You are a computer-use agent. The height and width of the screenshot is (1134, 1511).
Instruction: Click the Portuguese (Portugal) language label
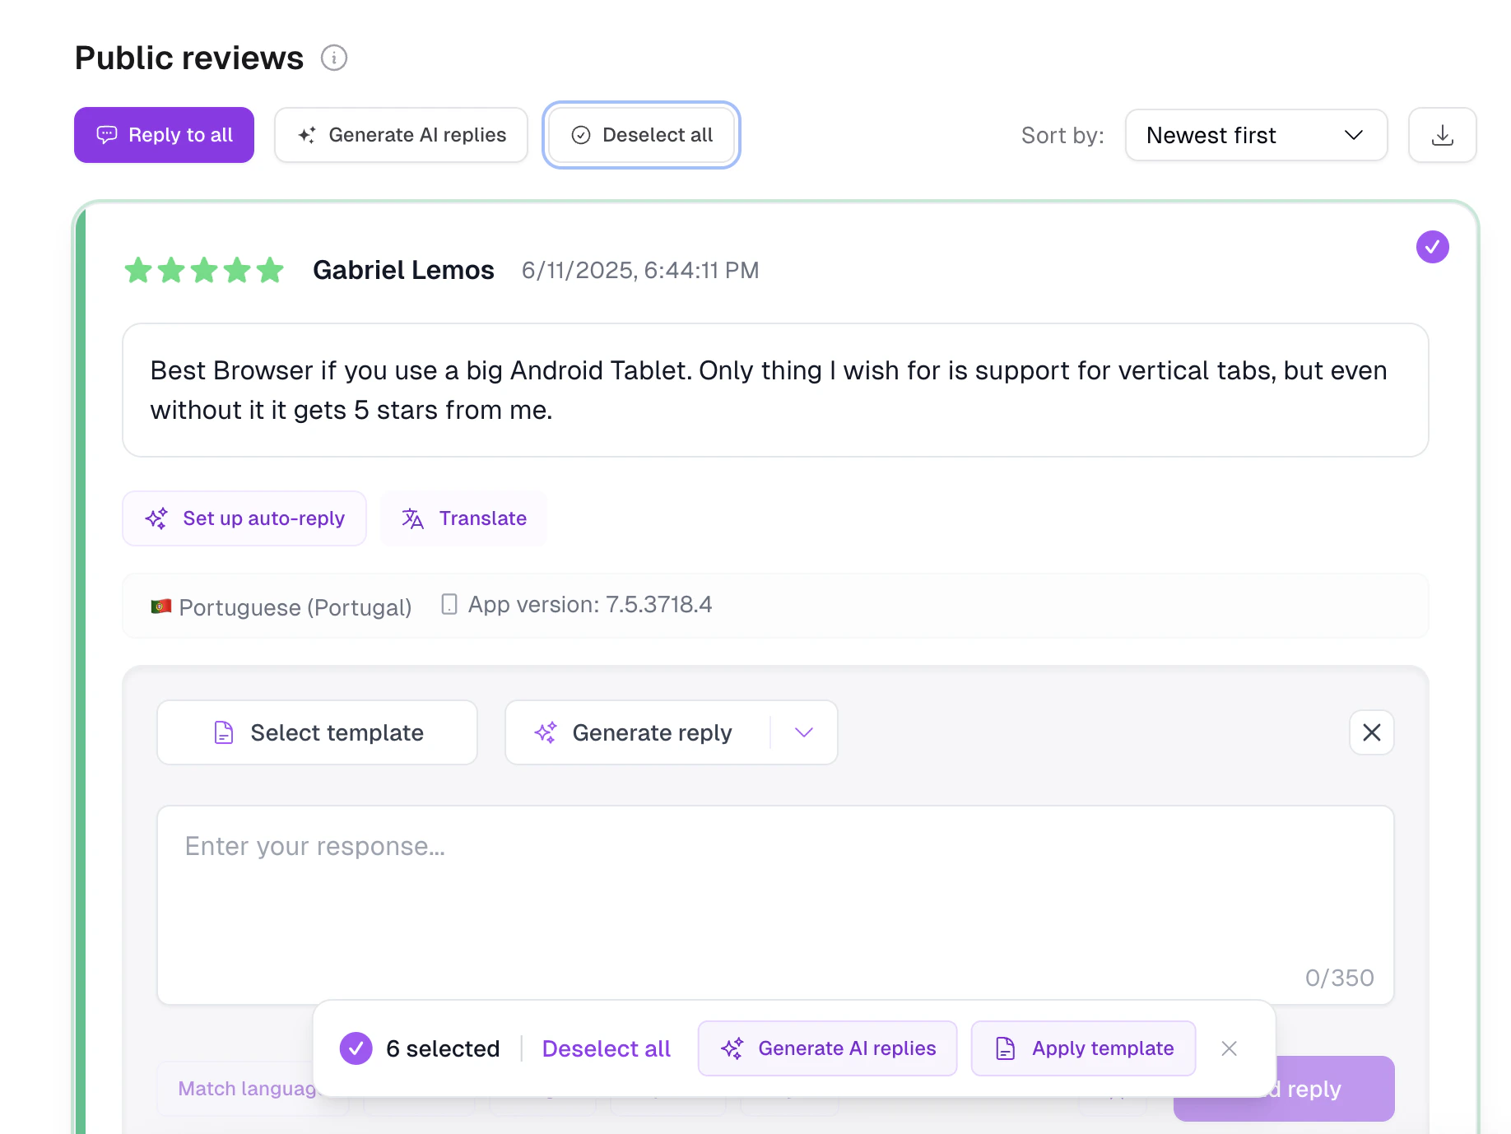tap(295, 607)
